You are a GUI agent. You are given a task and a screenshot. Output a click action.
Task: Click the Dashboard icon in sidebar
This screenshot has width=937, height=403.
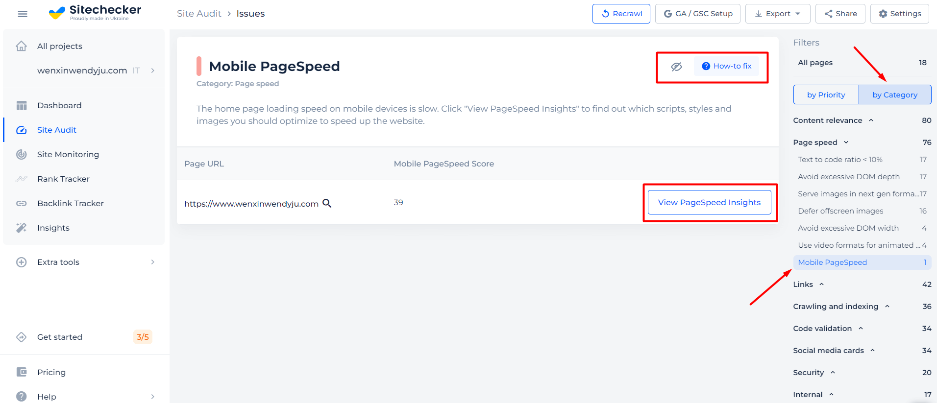point(22,105)
